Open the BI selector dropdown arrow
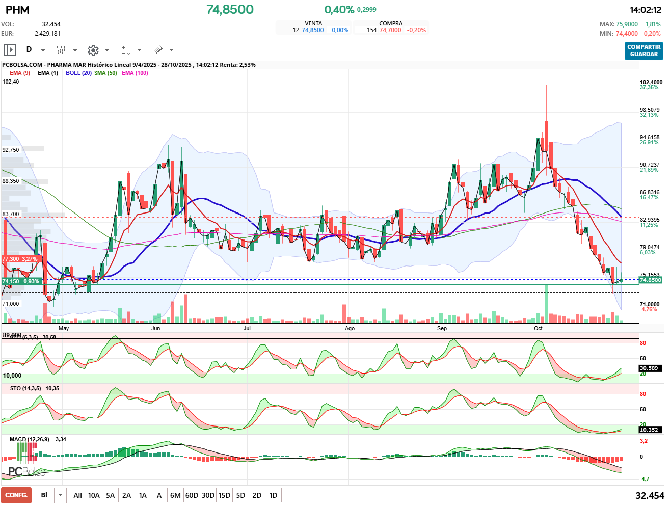This screenshot has height=506, width=671. coord(61,495)
